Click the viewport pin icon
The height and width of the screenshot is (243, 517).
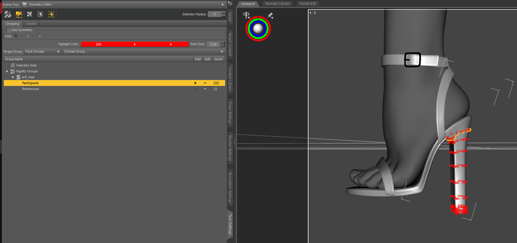(270, 16)
